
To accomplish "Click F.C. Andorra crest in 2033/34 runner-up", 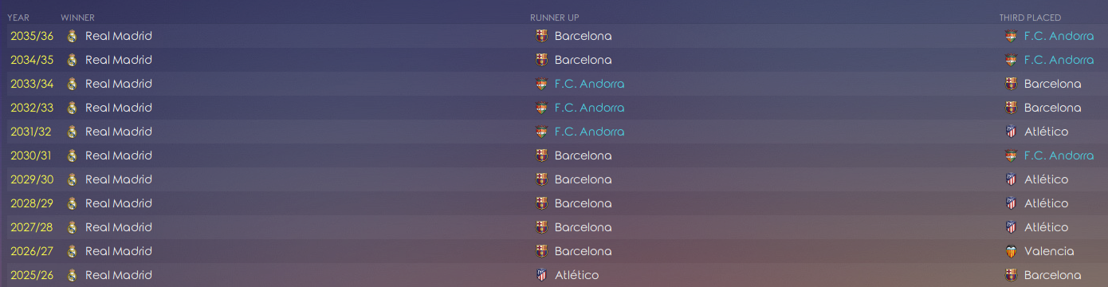I will pyautogui.click(x=542, y=84).
